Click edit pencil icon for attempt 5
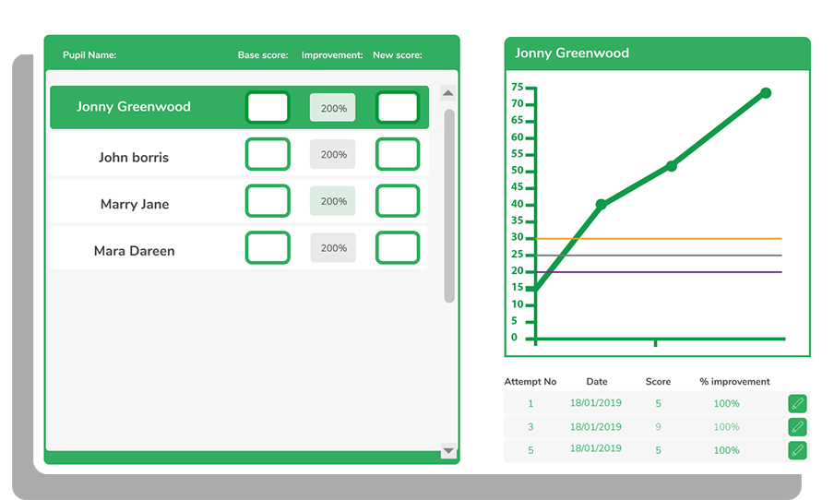834x500 pixels. click(797, 450)
